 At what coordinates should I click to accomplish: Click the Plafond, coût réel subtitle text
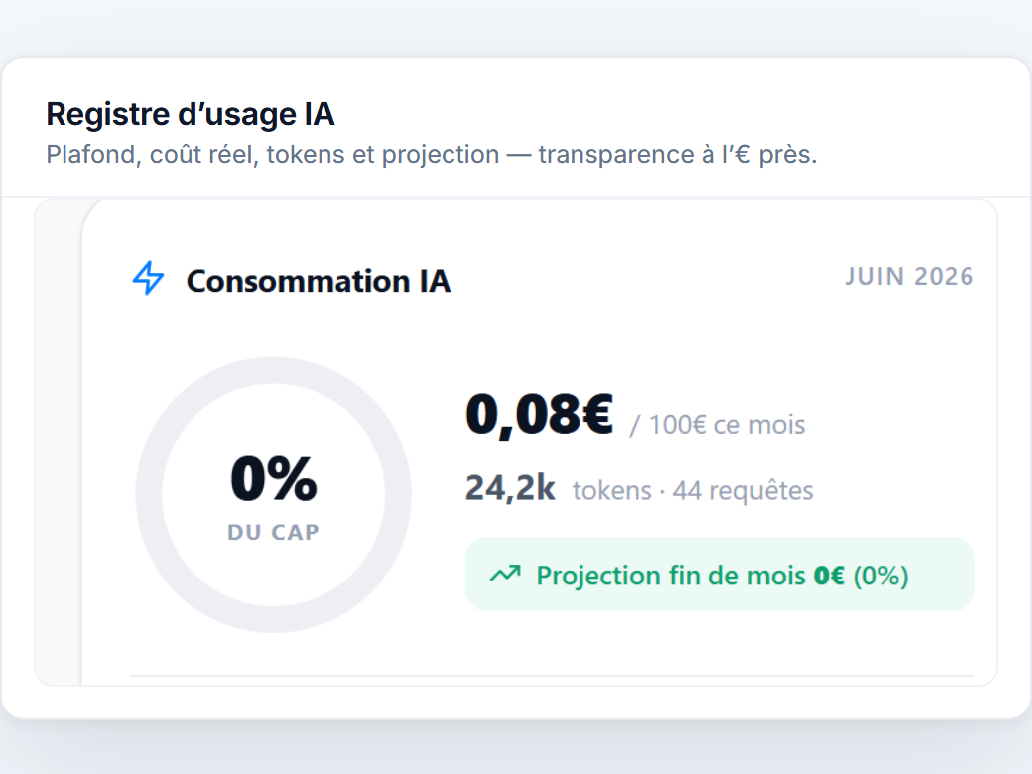click(x=431, y=155)
